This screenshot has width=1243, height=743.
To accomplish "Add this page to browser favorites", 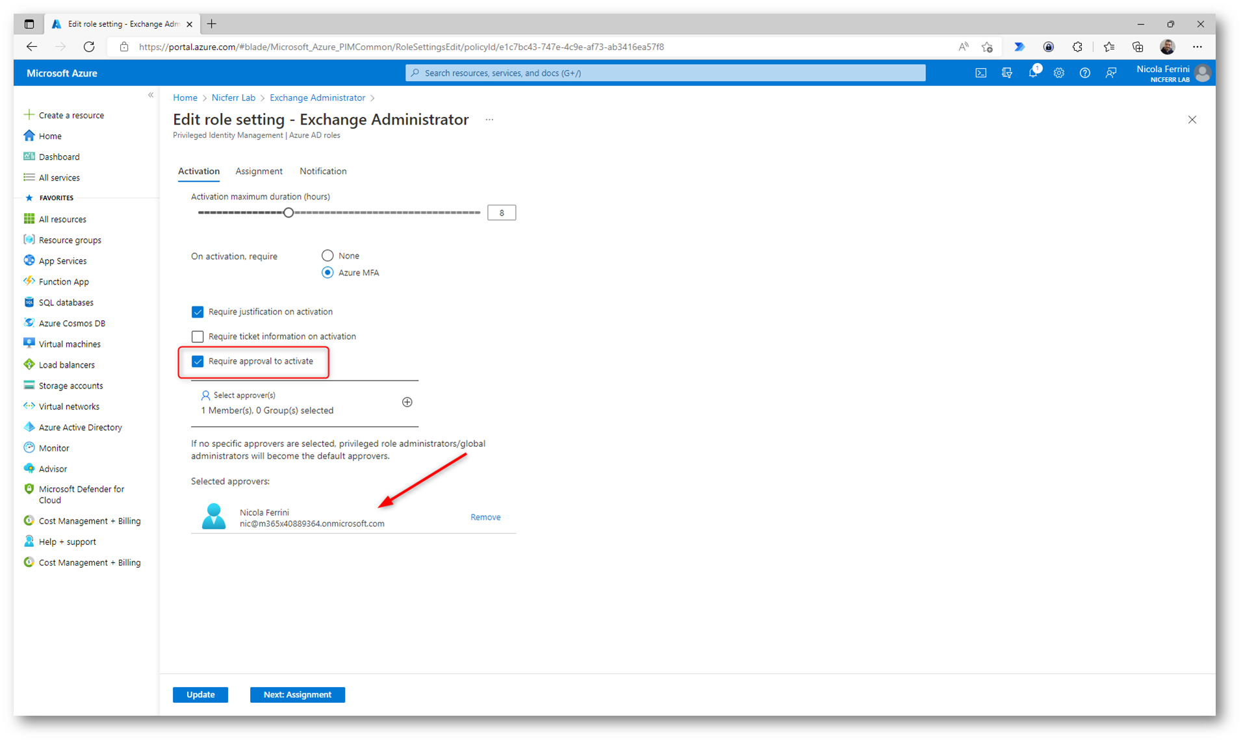I will 987,47.
